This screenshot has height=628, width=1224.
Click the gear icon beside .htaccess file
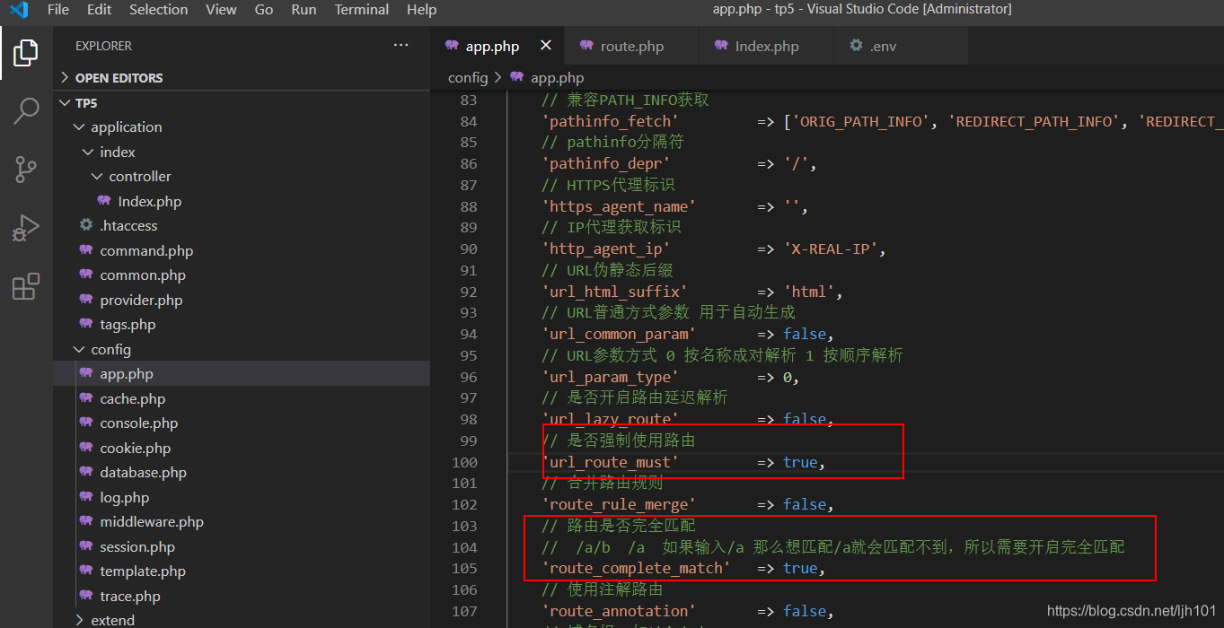pyautogui.click(x=86, y=225)
